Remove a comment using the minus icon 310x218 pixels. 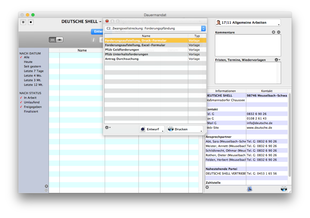279,32
